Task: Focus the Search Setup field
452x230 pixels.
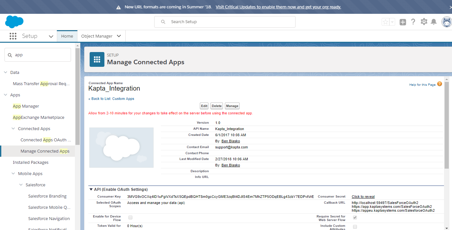Action: 225,22
